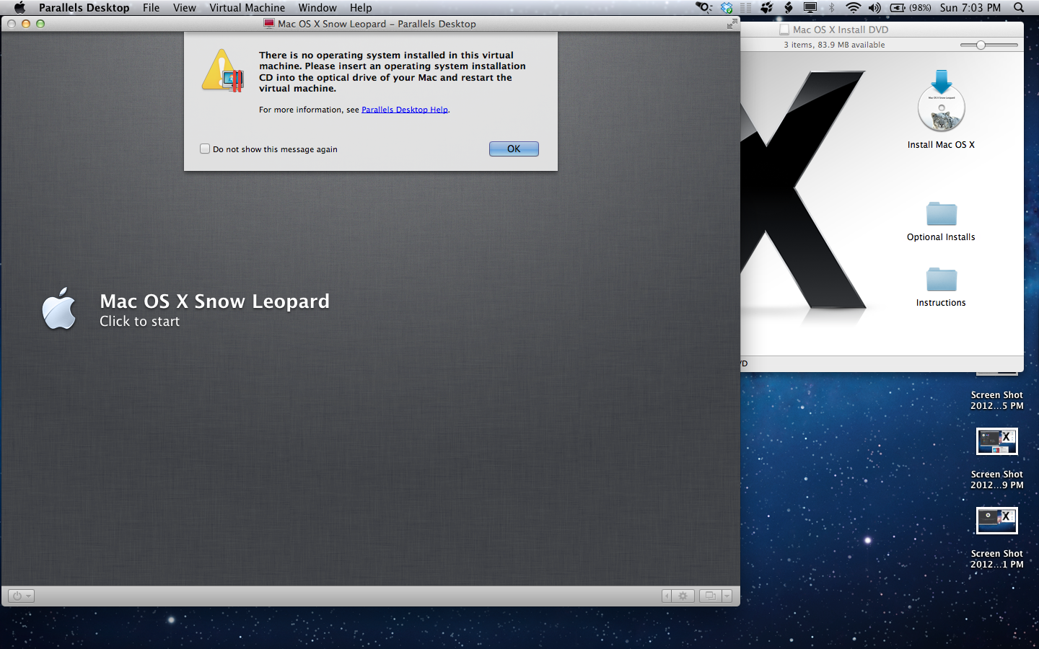Click the red monitor icon in the Parallels window title
This screenshot has height=649, width=1039.
pos(269,24)
